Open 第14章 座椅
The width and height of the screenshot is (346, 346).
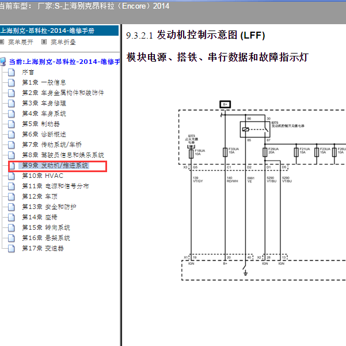(x=40, y=218)
